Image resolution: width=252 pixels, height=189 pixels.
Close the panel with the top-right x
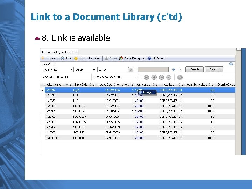coord(238,49)
